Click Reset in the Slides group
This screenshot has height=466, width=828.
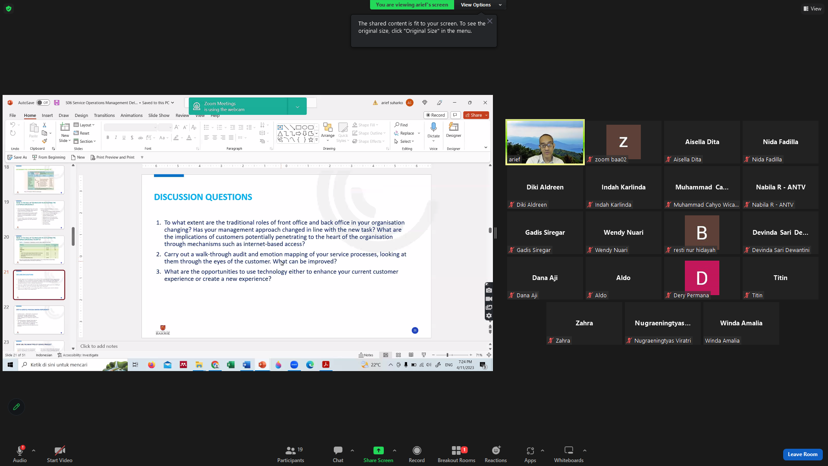(82, 133)
